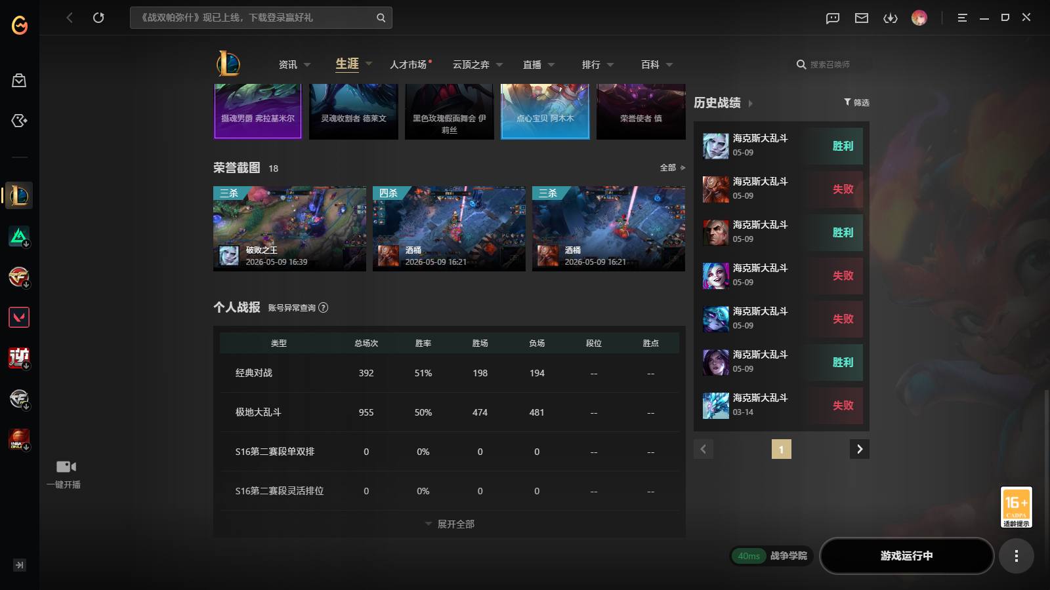The height and width of the screenshot is (590, 1050).
Task: Refresh the page
Action: [98, 18]
